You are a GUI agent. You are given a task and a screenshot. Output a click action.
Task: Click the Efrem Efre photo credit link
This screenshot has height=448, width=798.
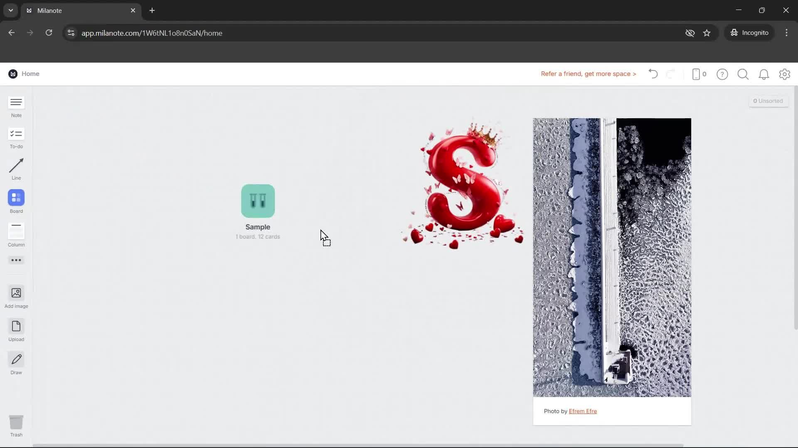582,411
